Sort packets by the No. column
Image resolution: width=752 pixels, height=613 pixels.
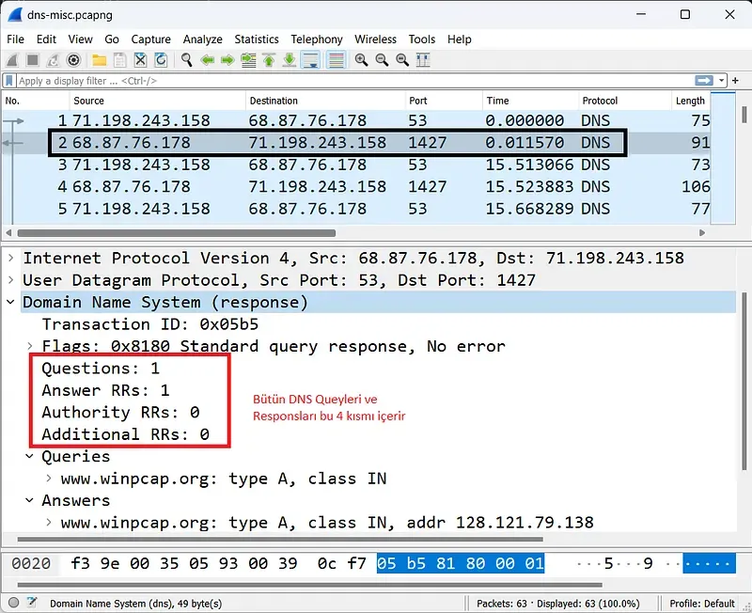36,101
